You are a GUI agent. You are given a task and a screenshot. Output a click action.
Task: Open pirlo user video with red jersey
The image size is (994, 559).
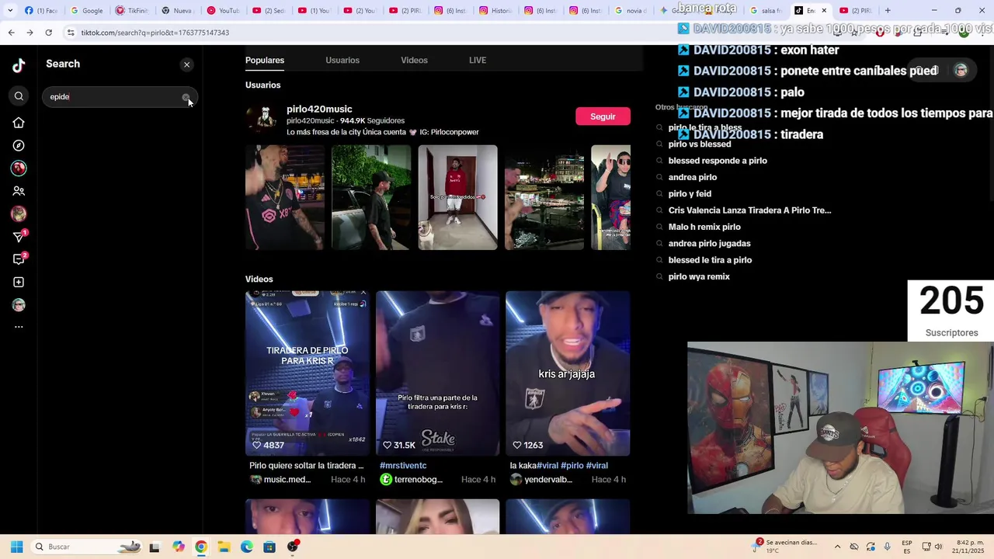point(457,197)
